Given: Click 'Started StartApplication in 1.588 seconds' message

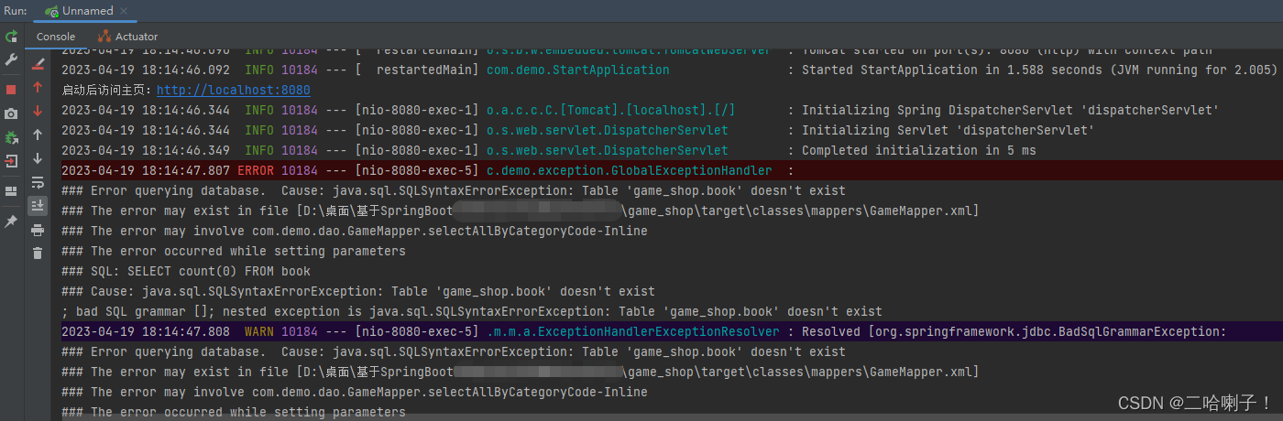Looking at the screenshot, I should (1039, 70).
